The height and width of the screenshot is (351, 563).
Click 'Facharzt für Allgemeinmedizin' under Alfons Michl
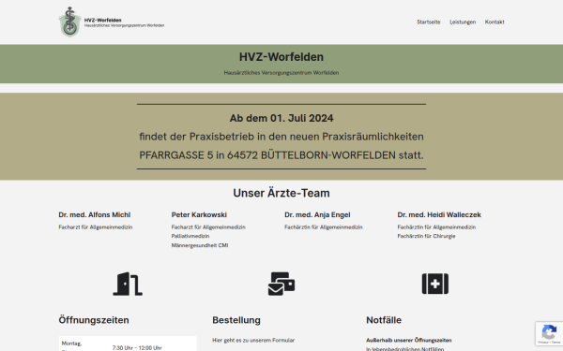pyautogui.click(x=96, y=227)
